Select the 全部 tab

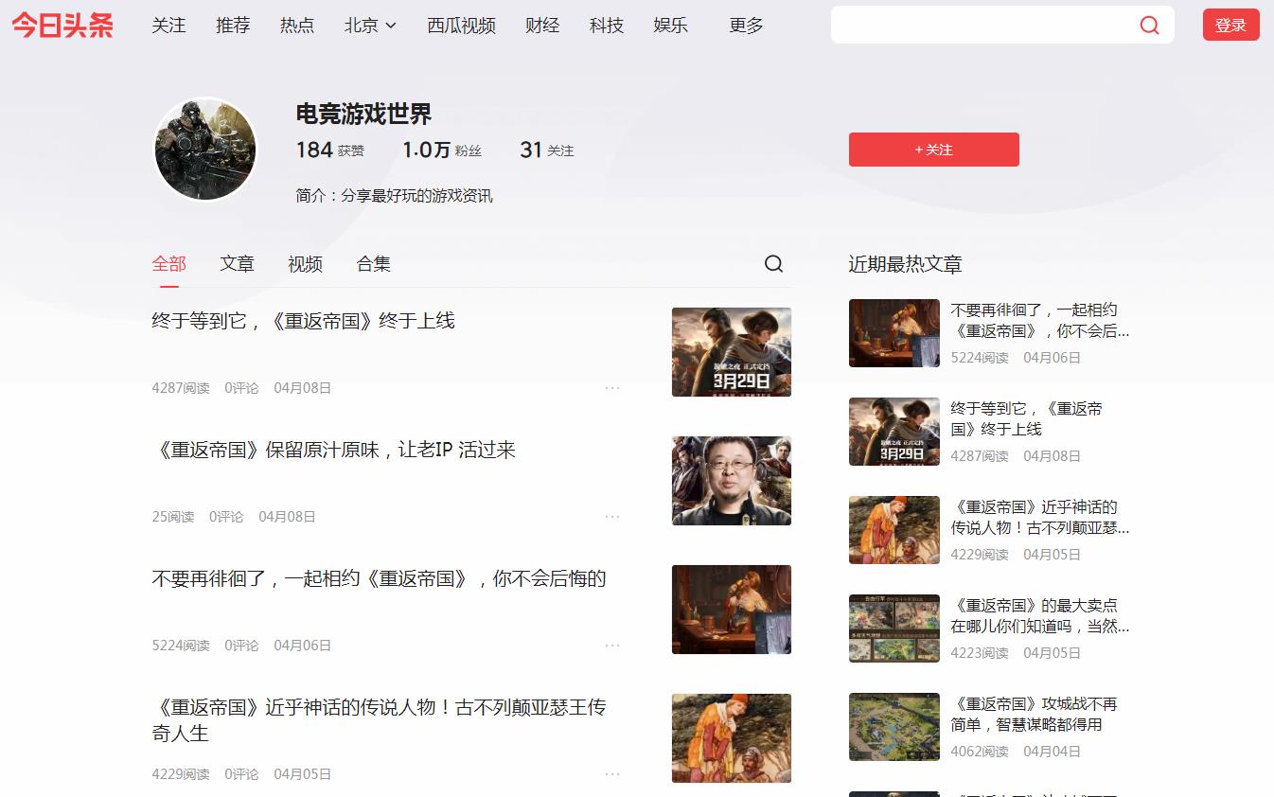click(x=169, y=264)
